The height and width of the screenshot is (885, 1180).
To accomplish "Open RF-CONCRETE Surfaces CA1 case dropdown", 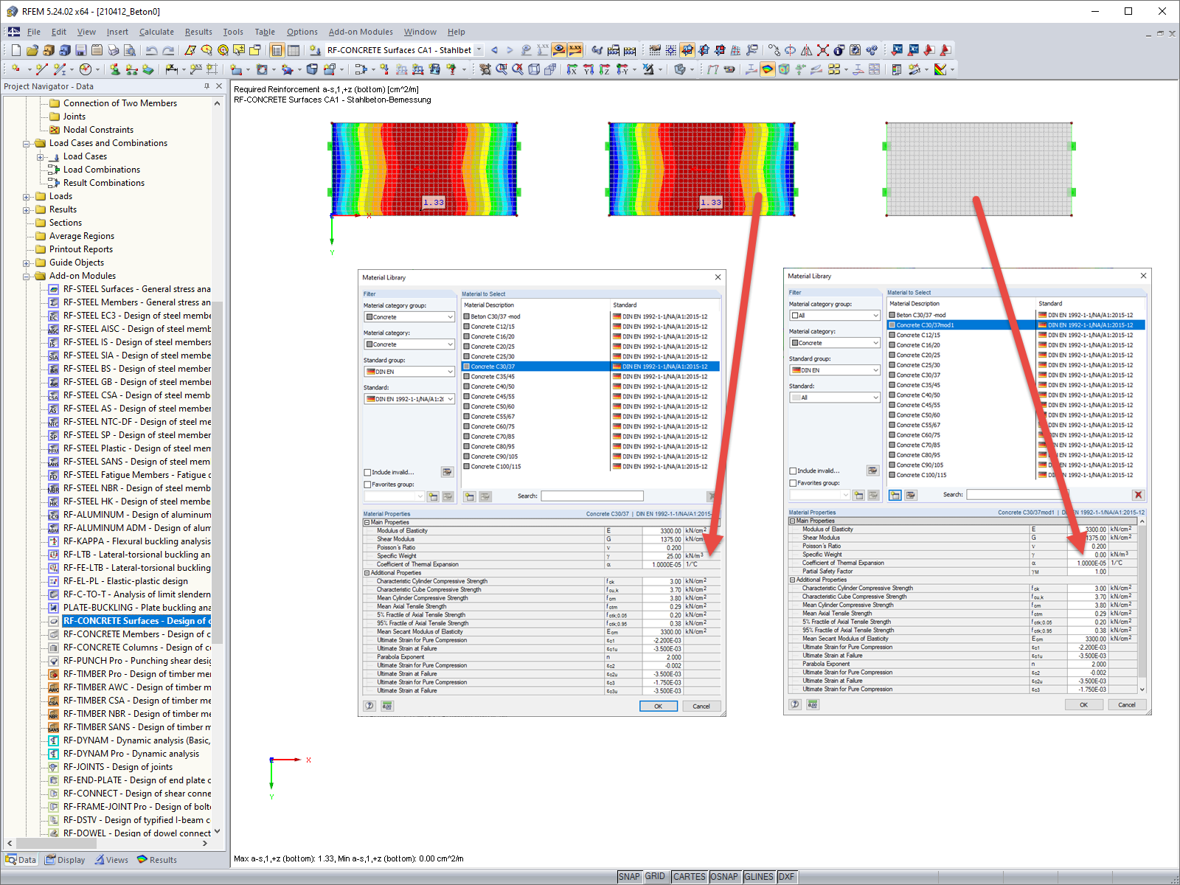I will pos(479,50).
